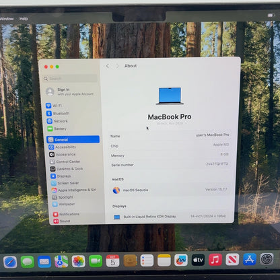
Task: Open App Store from the Dock
Action: [x=250, y=259]
